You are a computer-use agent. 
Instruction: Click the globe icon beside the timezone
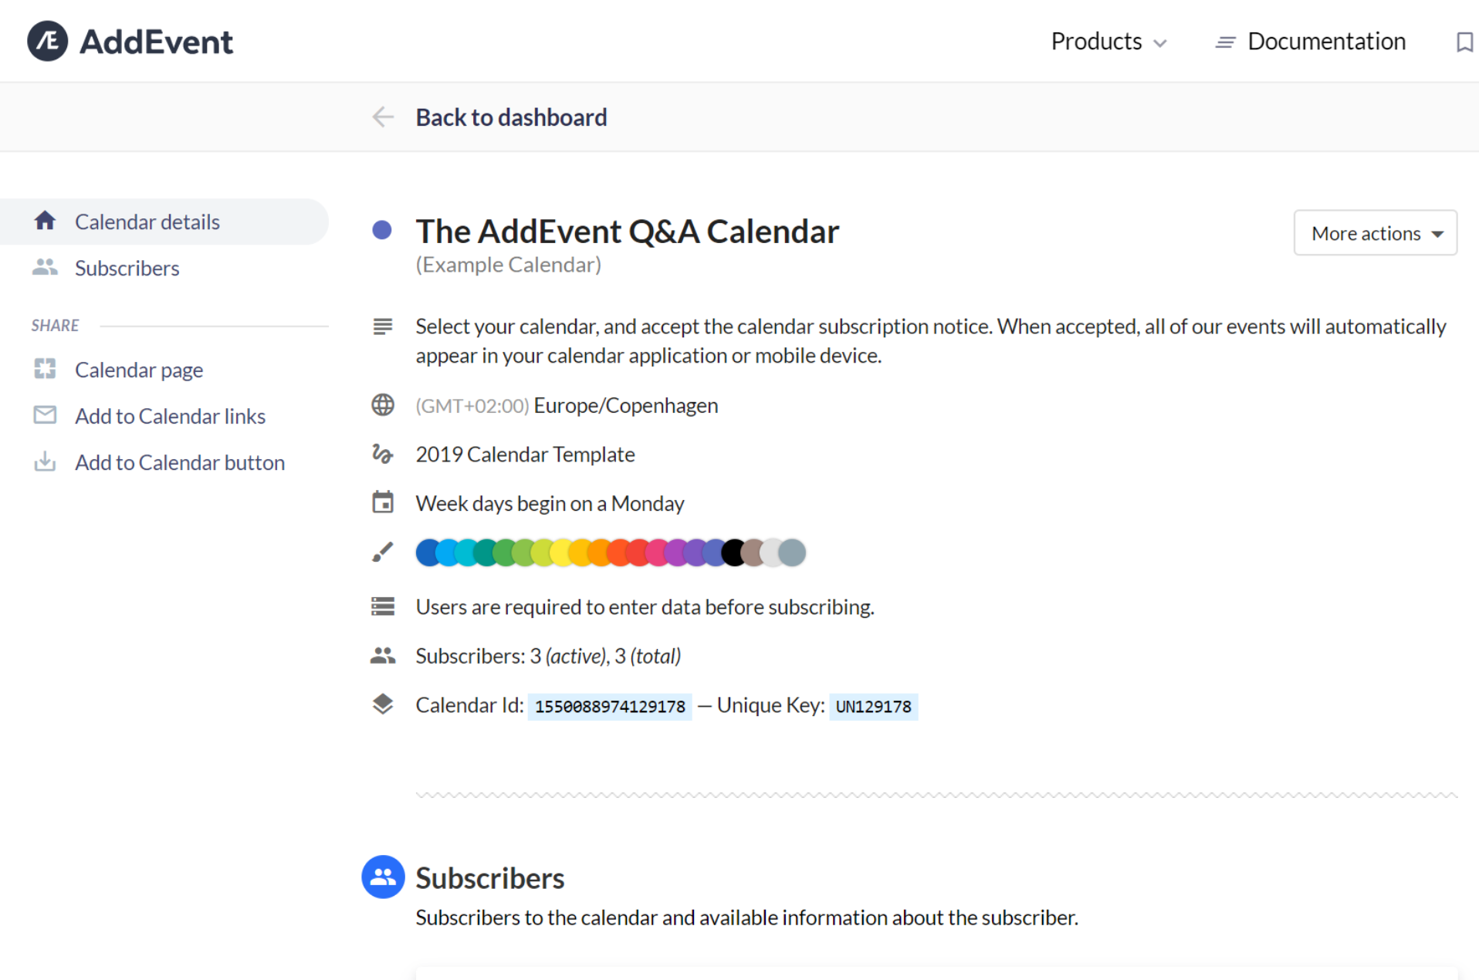(383, 404)
